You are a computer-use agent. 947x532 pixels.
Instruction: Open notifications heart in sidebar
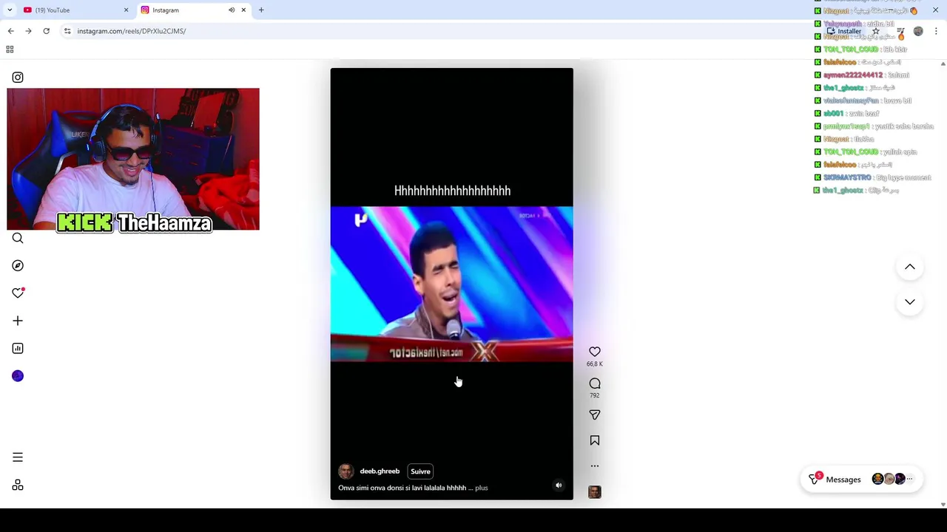click(x=18, y=293)
